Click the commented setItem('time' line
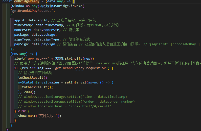The height and width of the screenshot is (131, 201). 72,97
